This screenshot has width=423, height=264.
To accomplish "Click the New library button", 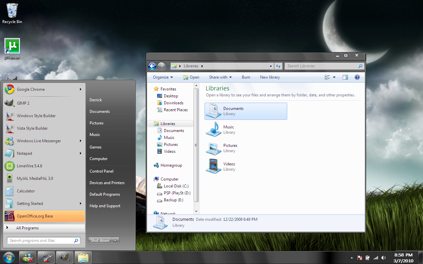I will pyautogui.click(x=270, y=77).
